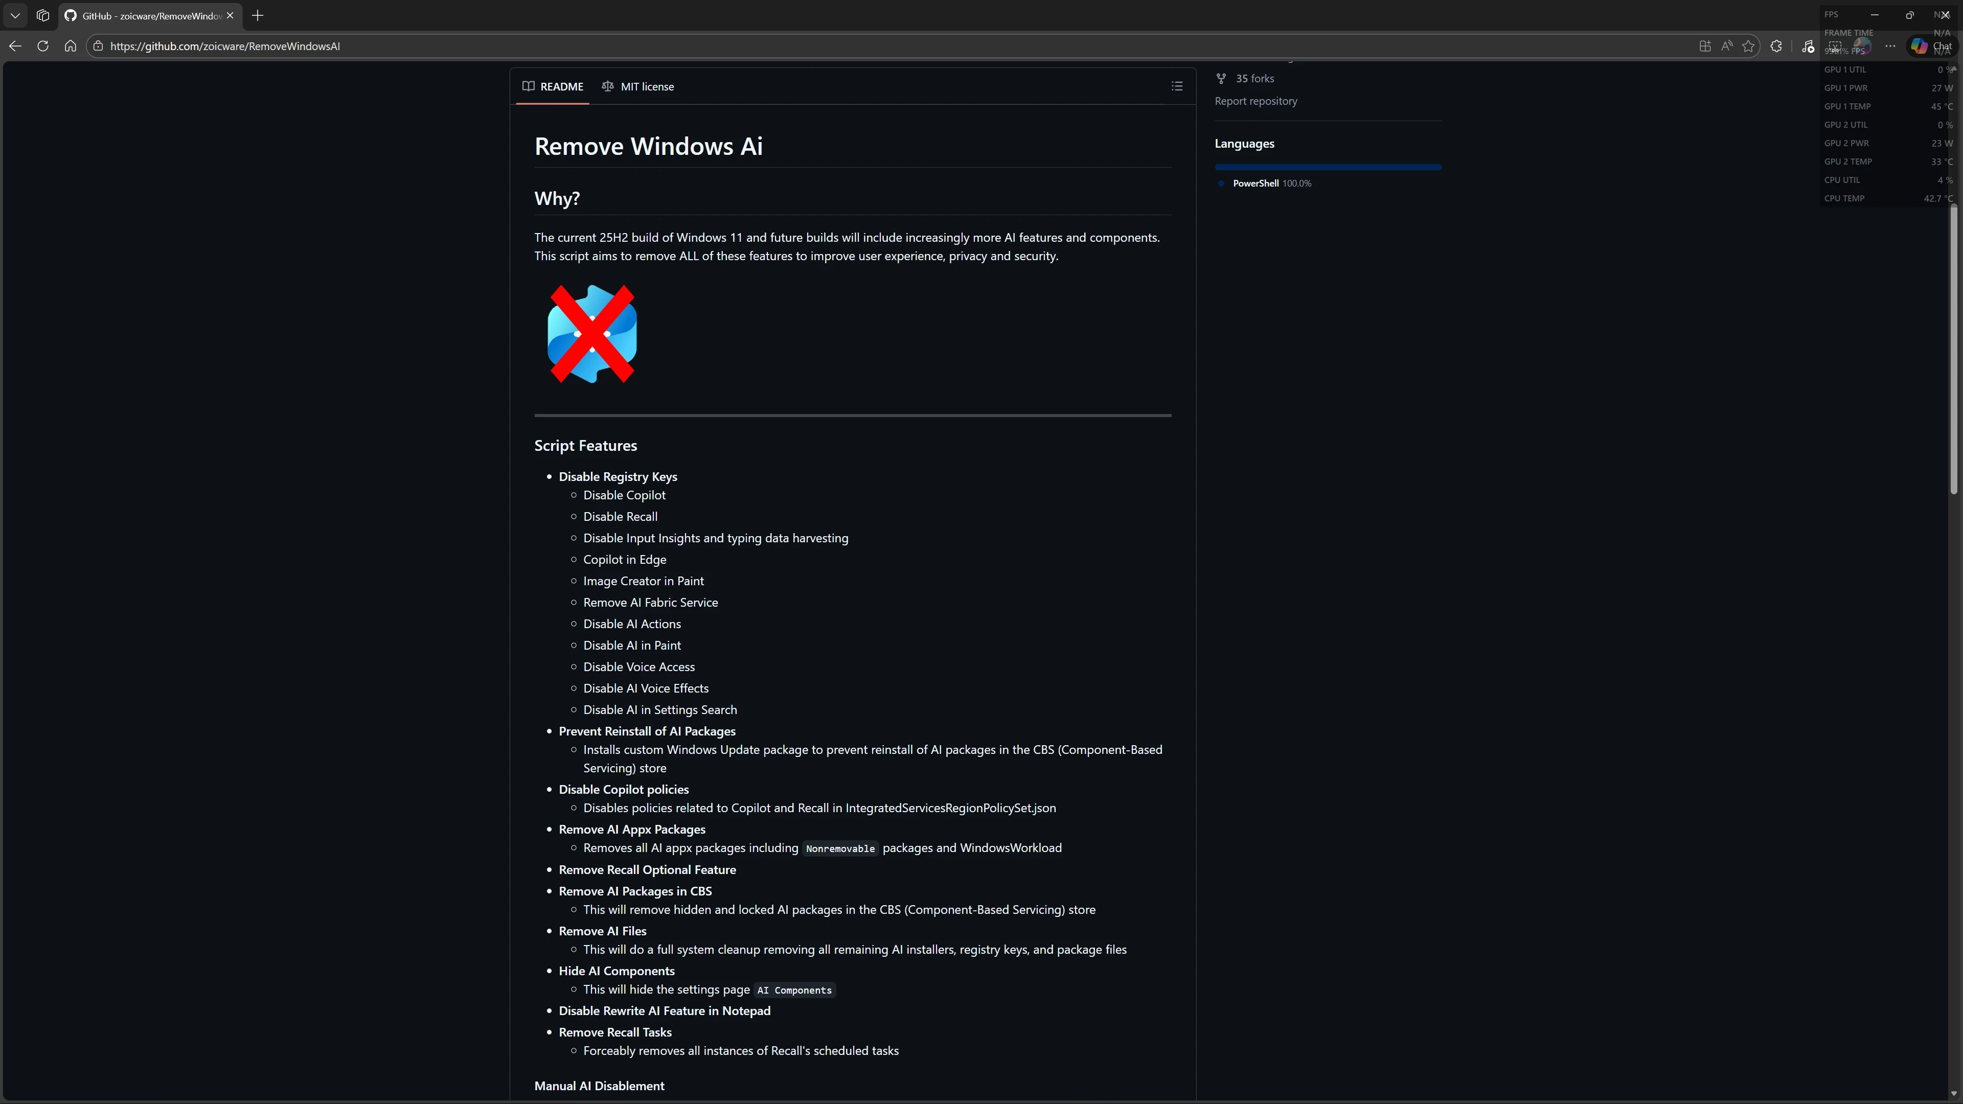Open the tab actions workspaces icon

click(x=42, y=15)
